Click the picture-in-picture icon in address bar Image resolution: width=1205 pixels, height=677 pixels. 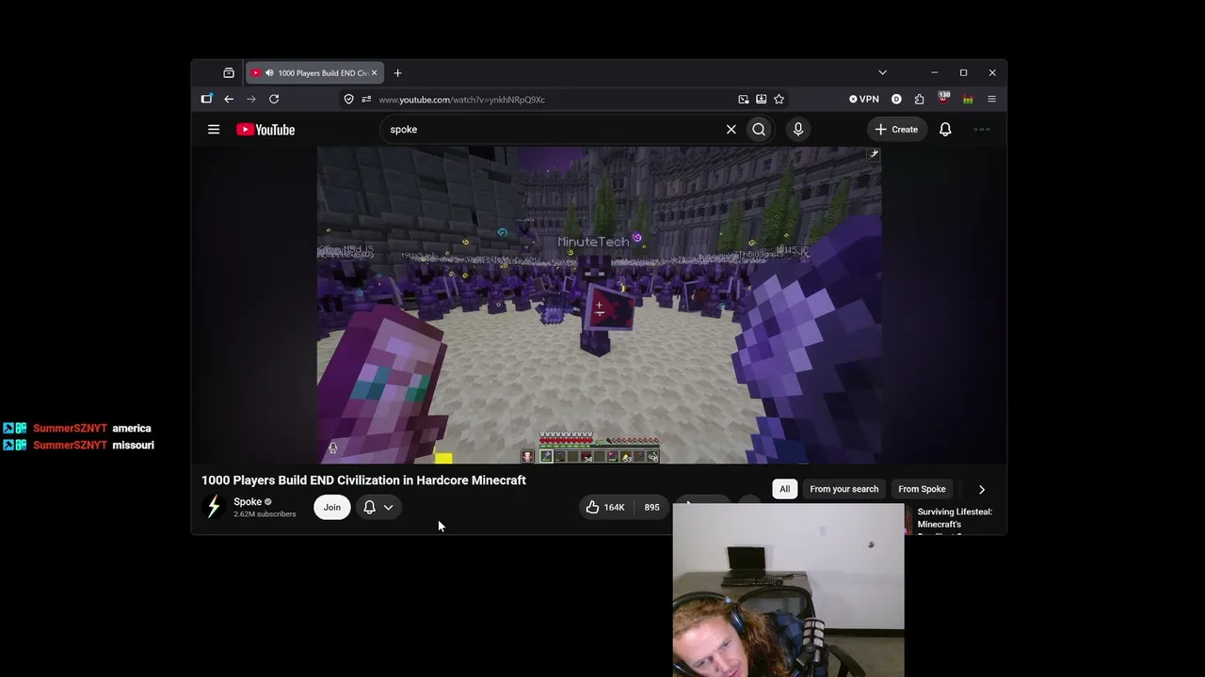[744, 99]
